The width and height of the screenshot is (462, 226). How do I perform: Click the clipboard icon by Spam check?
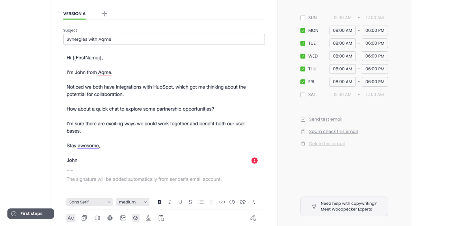pos(303,132)
